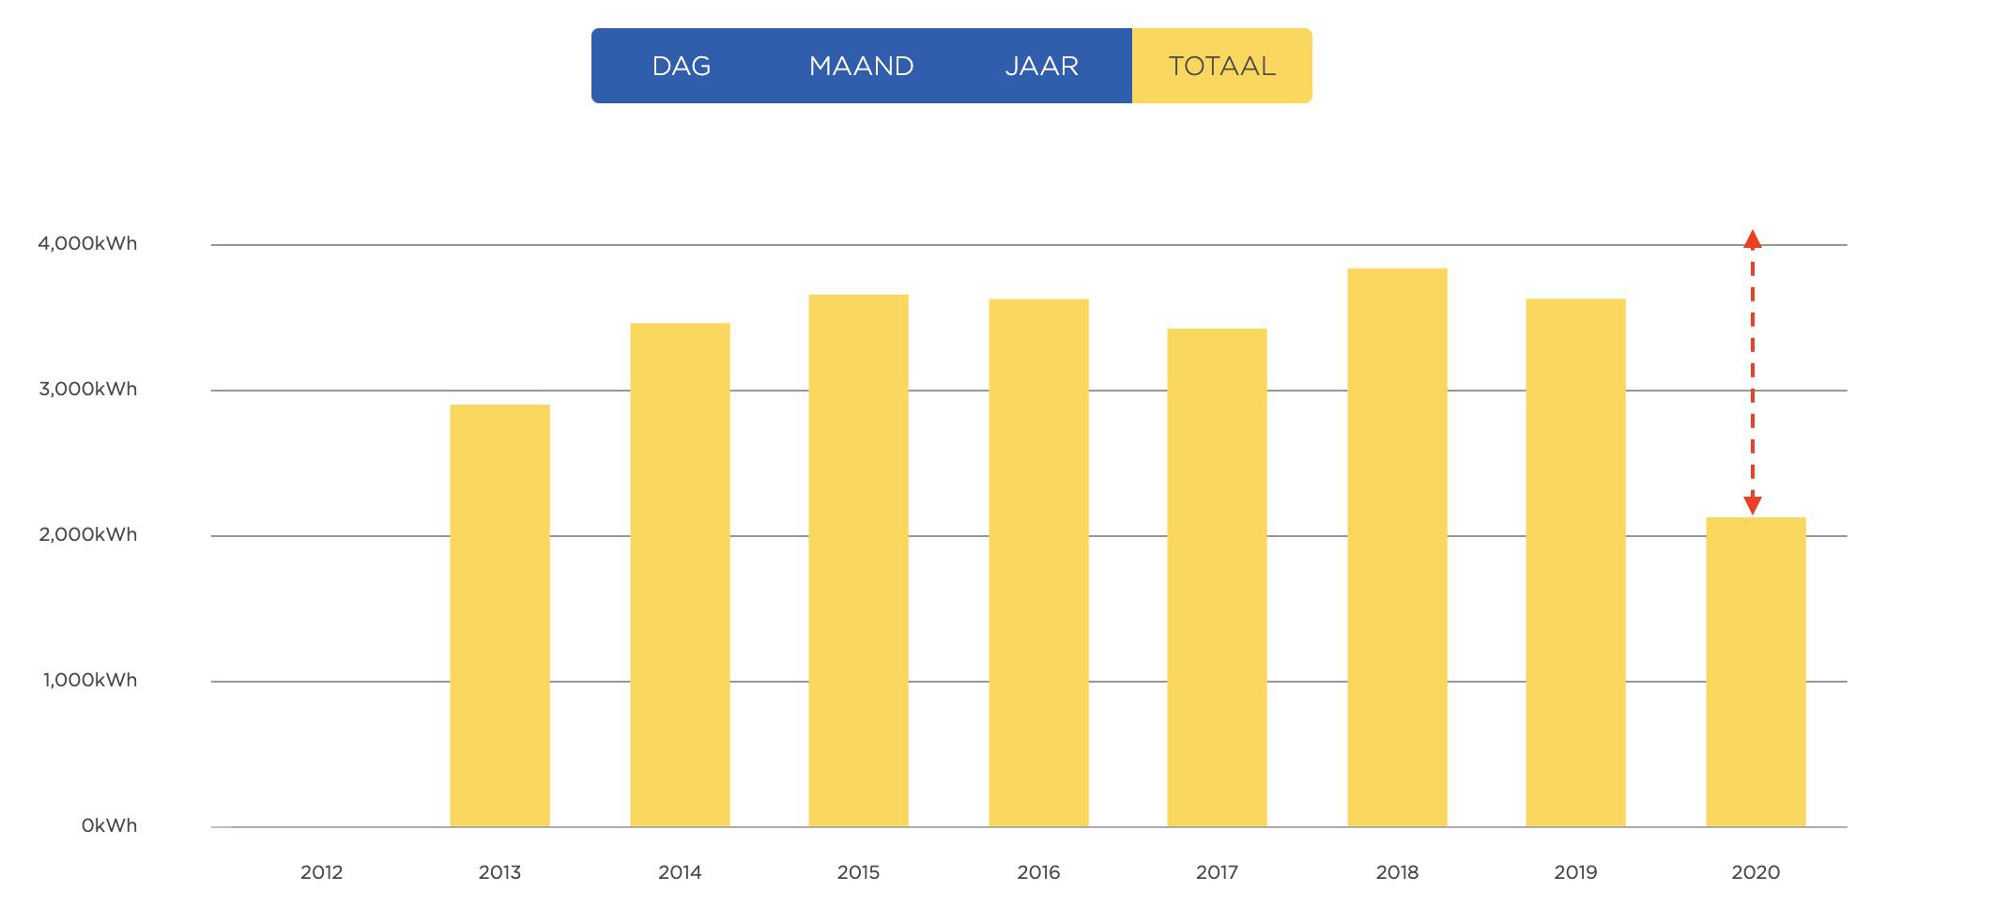Click the 2015 production bar
This screenshot has height=907, width=1994.
point(858,561)
